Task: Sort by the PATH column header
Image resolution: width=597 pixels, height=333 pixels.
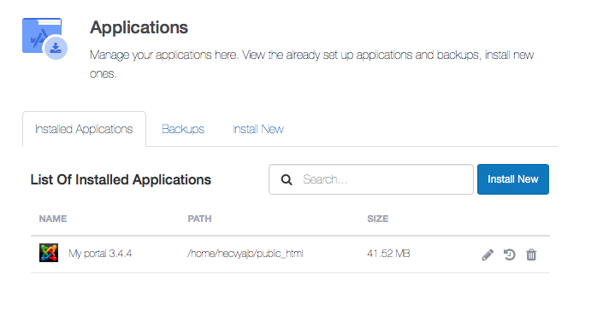Action: (199, 219)
